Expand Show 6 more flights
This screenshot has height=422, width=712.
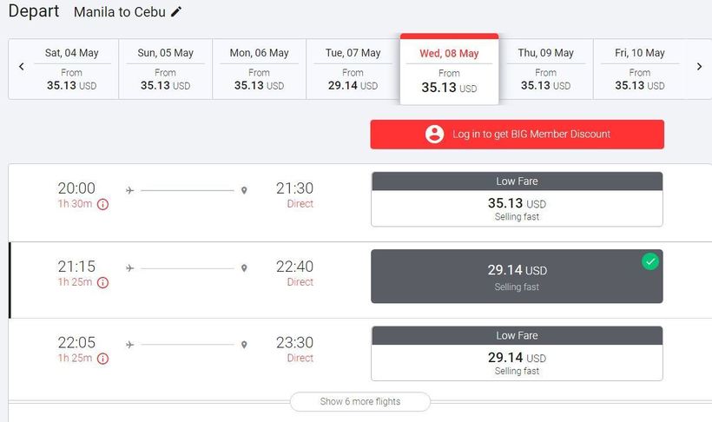(x=360, y=401)
